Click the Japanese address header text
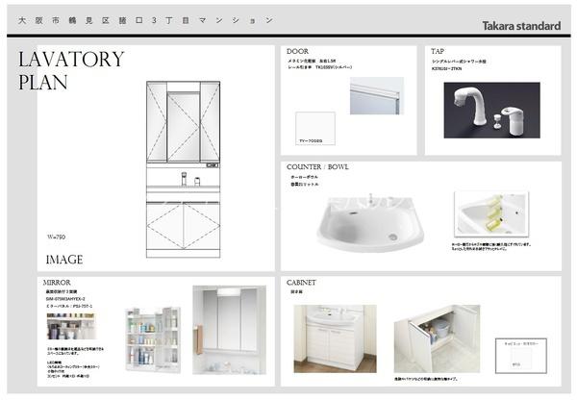577x400 pixels. [x=146, y=20]
